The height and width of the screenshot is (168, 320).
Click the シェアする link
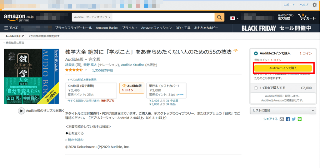pos(270,119)
